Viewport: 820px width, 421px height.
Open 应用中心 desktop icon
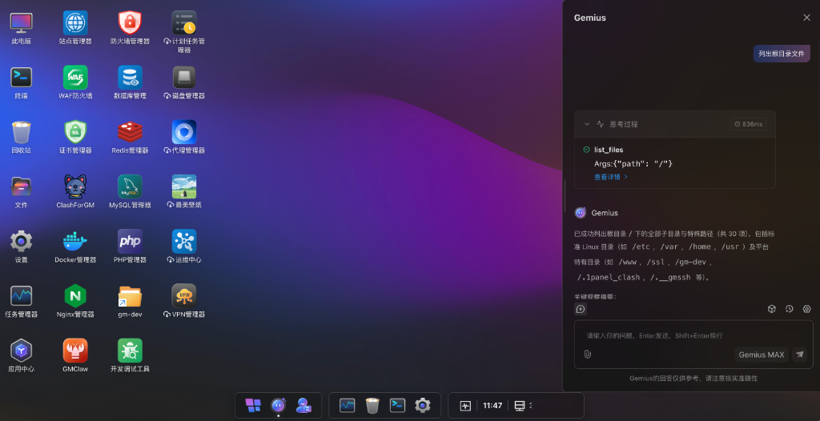(21, 351)
